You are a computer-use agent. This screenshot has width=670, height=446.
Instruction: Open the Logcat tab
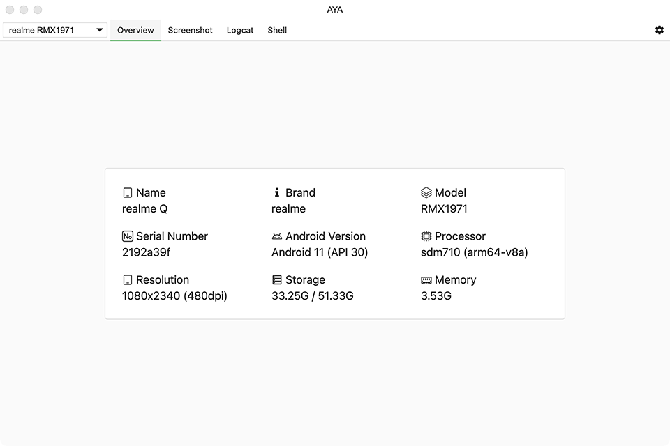click(240, 30)
